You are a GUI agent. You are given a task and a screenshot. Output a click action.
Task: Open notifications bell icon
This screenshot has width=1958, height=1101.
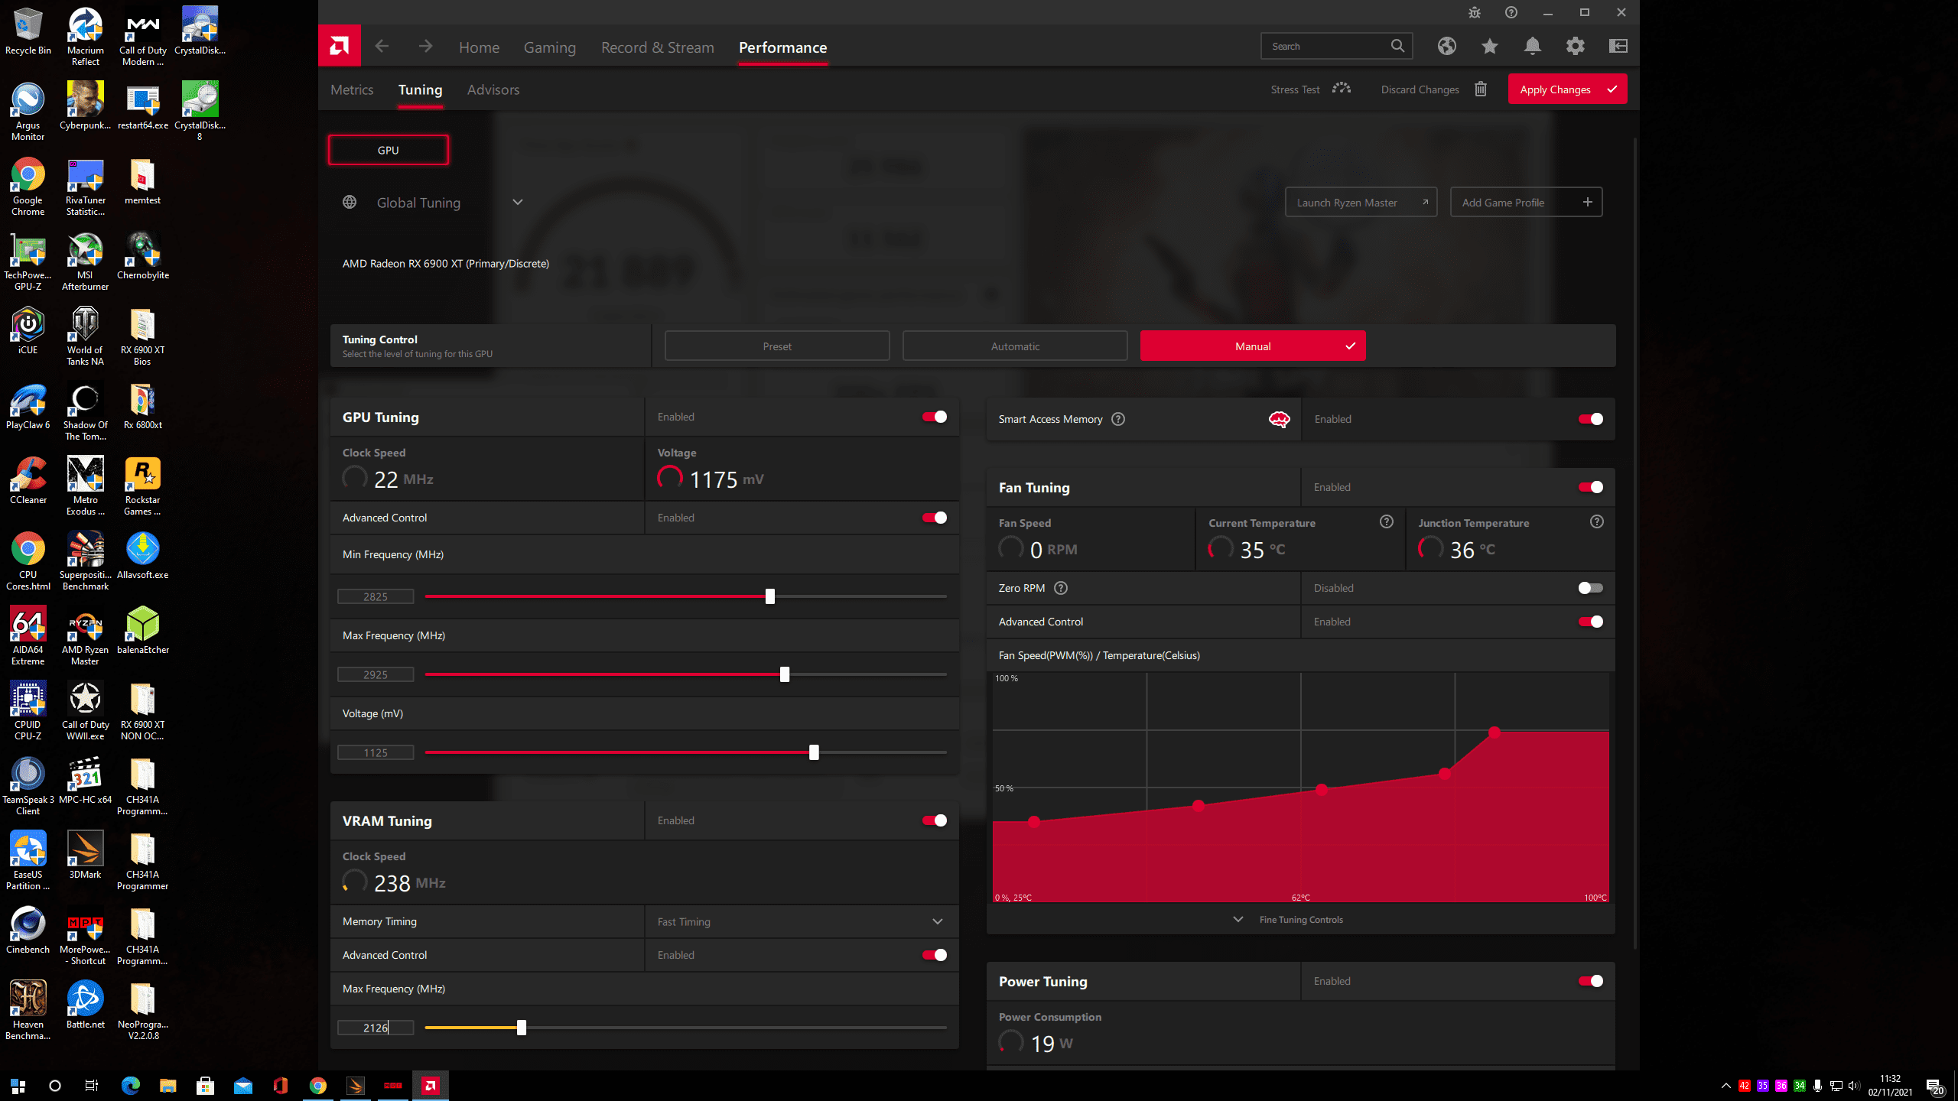1532,46
